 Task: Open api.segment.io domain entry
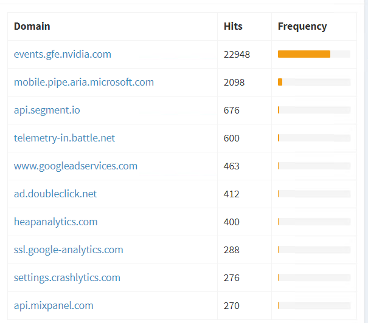(x=47, y=110)
